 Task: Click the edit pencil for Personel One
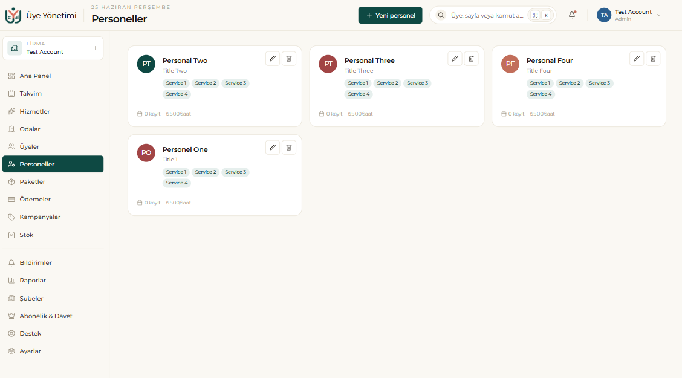coord(273,148)
